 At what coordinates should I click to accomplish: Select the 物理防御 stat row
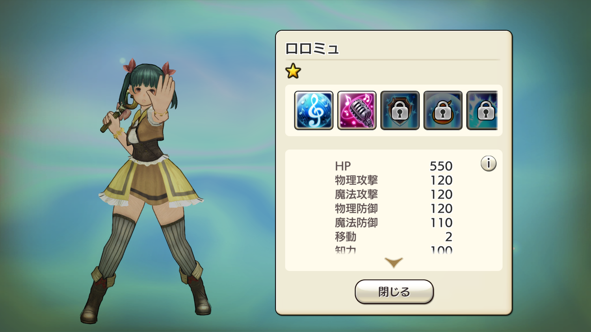(x=394, y=209)
